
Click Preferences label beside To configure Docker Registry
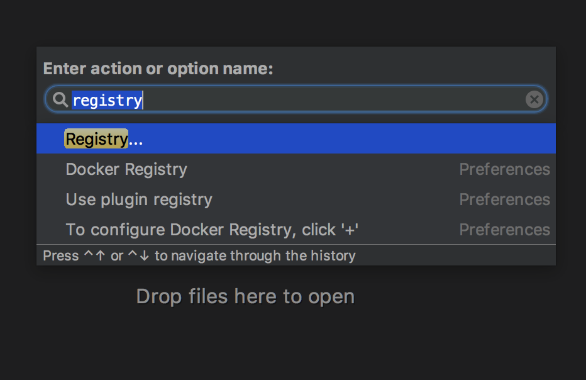[x=504, y=230]
